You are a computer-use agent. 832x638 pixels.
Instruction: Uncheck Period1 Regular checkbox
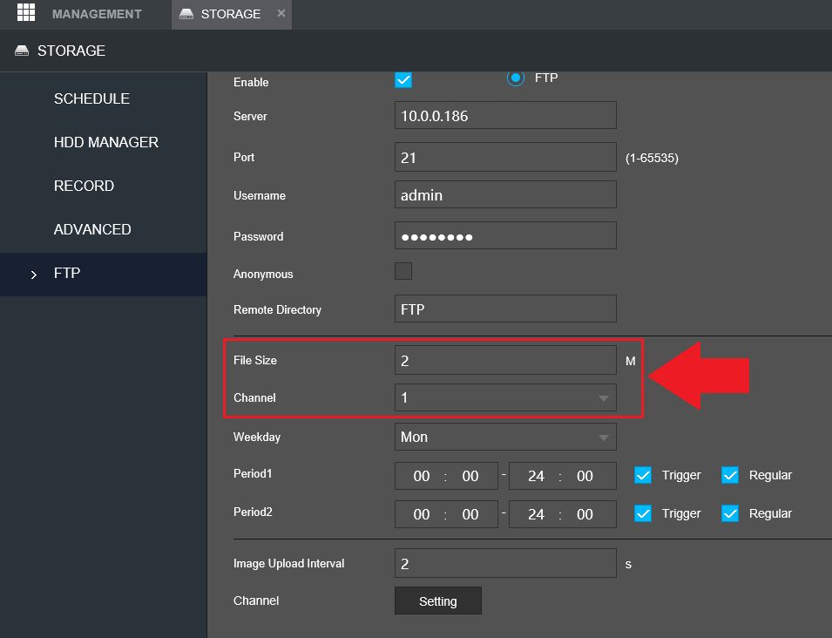pyautogui.click(x=730, y=475)
